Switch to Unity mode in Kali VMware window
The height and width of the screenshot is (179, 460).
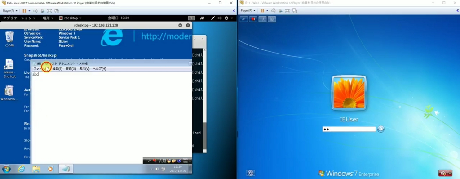click(x=57, y=11)
